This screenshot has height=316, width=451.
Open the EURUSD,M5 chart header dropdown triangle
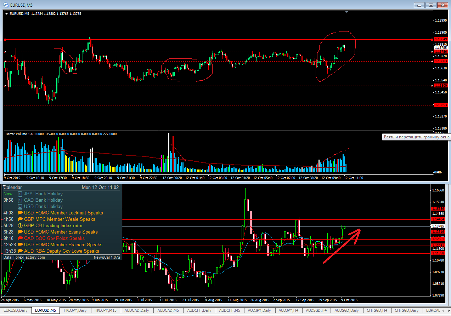tap(7, 14)
